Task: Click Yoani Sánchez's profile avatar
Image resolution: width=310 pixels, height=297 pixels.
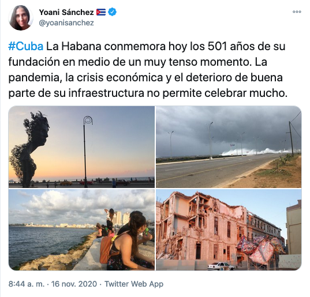Action: [x=21, y=18]
